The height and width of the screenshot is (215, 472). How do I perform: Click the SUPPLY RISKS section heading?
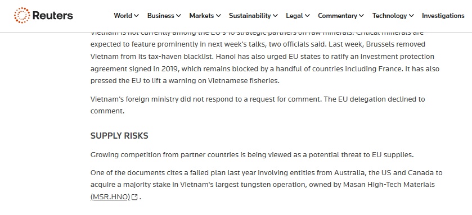119,136
